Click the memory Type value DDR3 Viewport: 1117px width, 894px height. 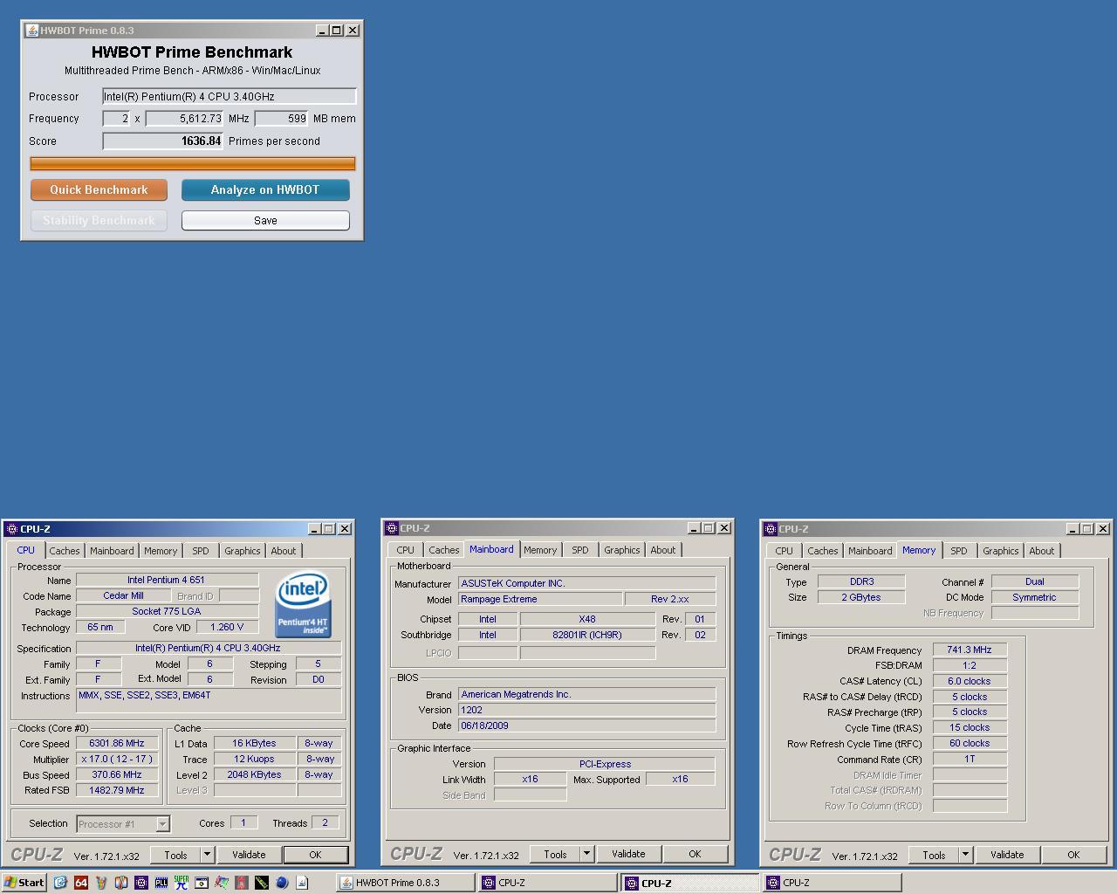point(861,581)
